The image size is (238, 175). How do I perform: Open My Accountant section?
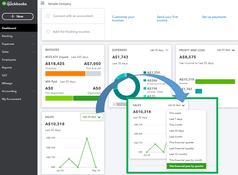coord(12,99)
